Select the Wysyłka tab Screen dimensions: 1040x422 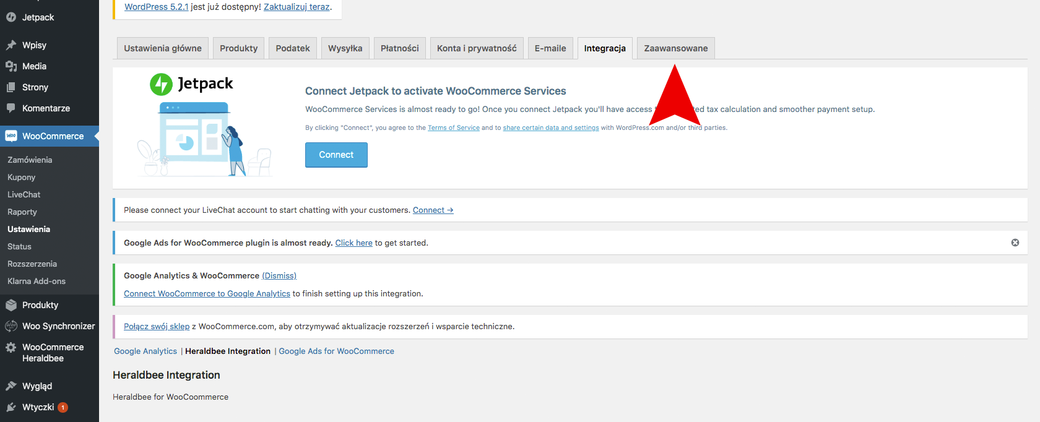(x=345, y=48)
